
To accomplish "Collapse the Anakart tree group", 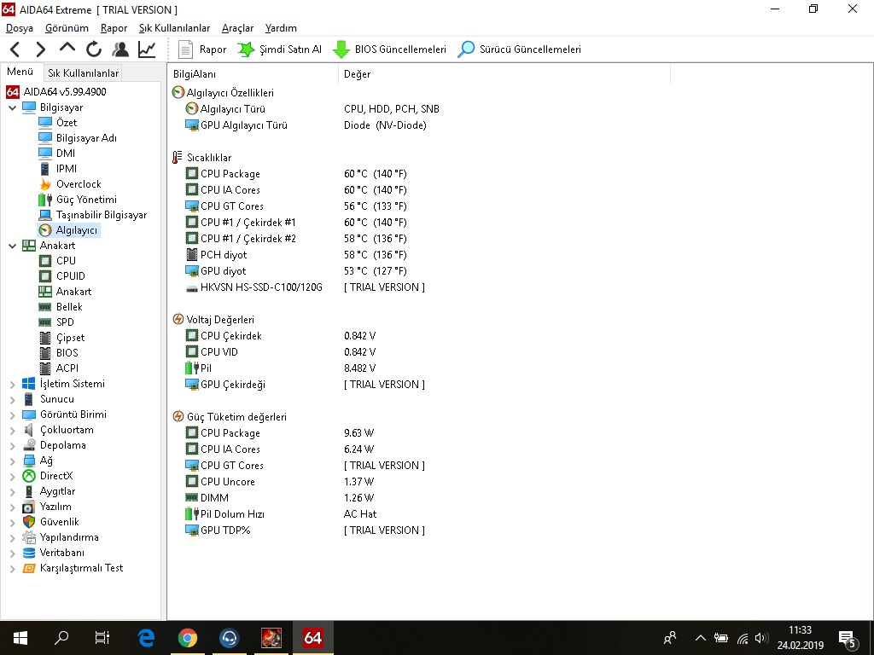I will [12, 246].
